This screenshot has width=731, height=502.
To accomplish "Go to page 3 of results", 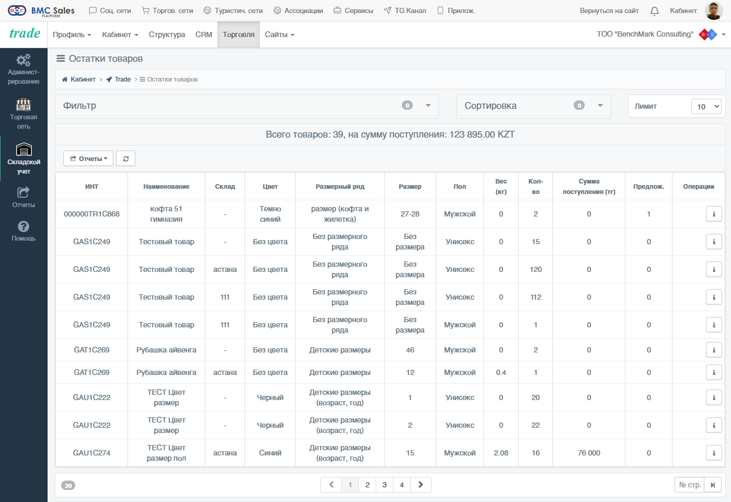I will click(385, 485).
